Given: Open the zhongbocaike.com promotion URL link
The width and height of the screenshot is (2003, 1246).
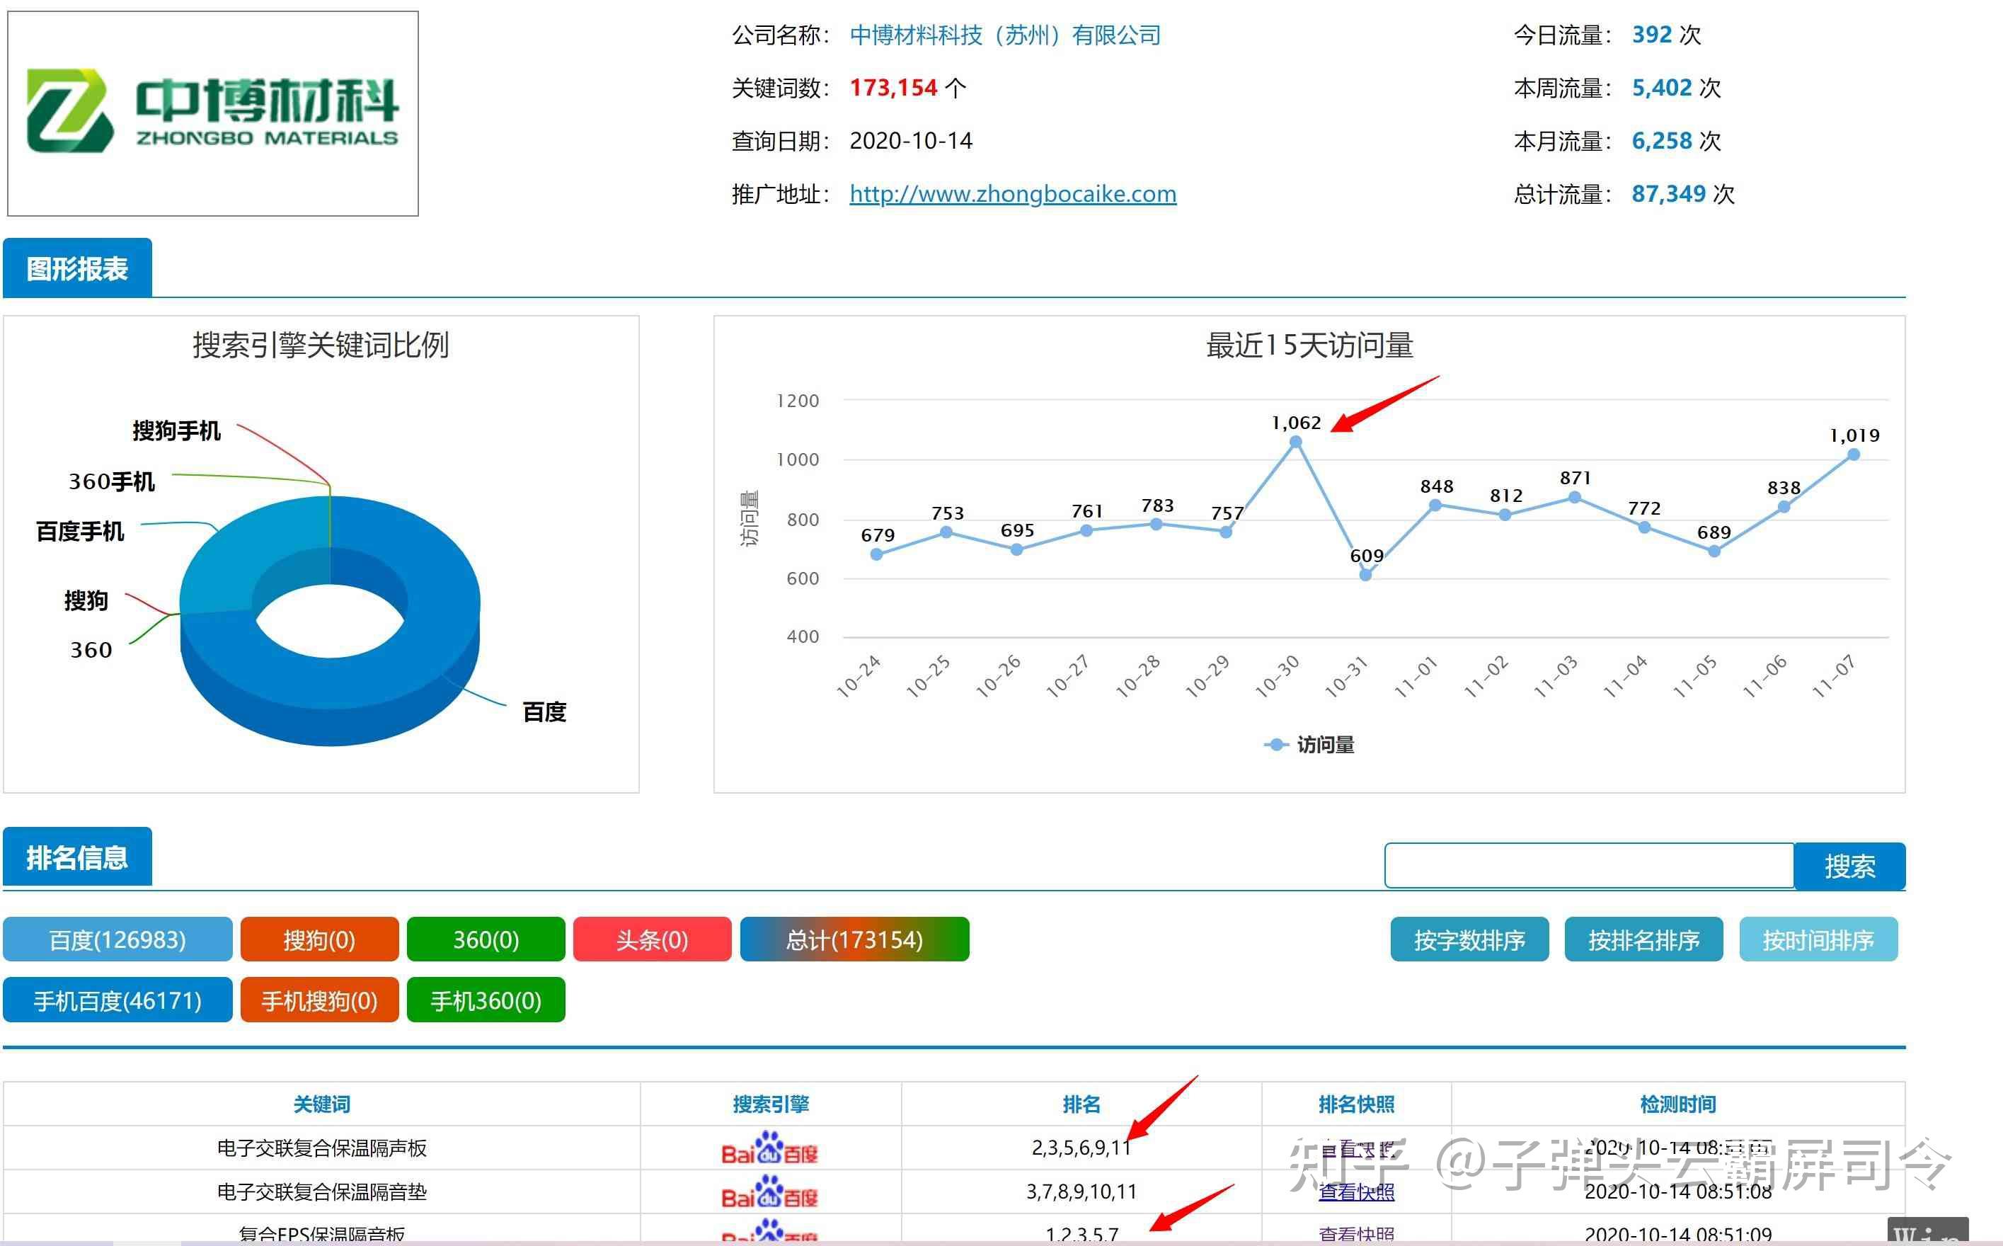Looking at the screenshot, I should point(1012,194).
